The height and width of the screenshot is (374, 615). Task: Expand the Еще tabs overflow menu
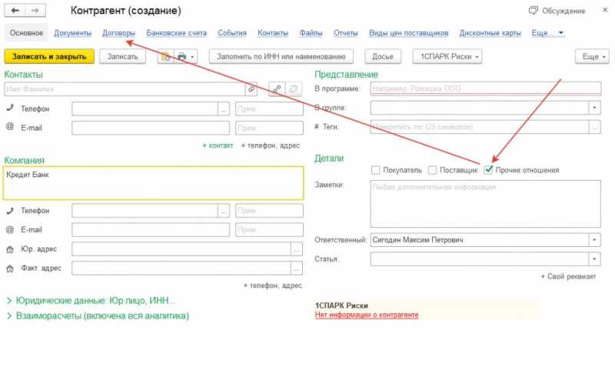click(x=547, y=33)
